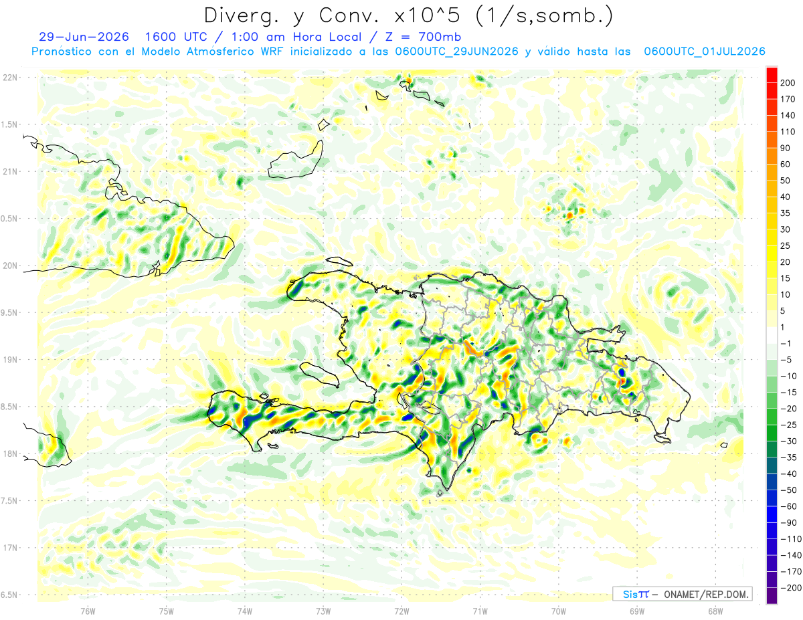Click the '75W' longitude label
The height and width of the screenshot is (620, 803).
pyautogui.click(x=166, y=610)
